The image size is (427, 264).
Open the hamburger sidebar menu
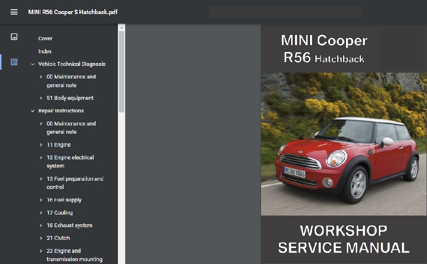[x=14, y=12]
